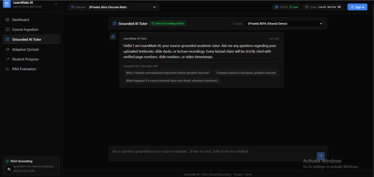Open the Terms link in footer
The image size is (374, 177).
click(x=248, y=175)
